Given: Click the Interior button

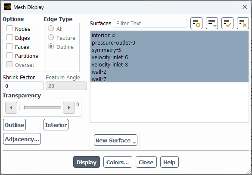Looking at the screenshot, I should pyautogui.click(x=56, y=125).
